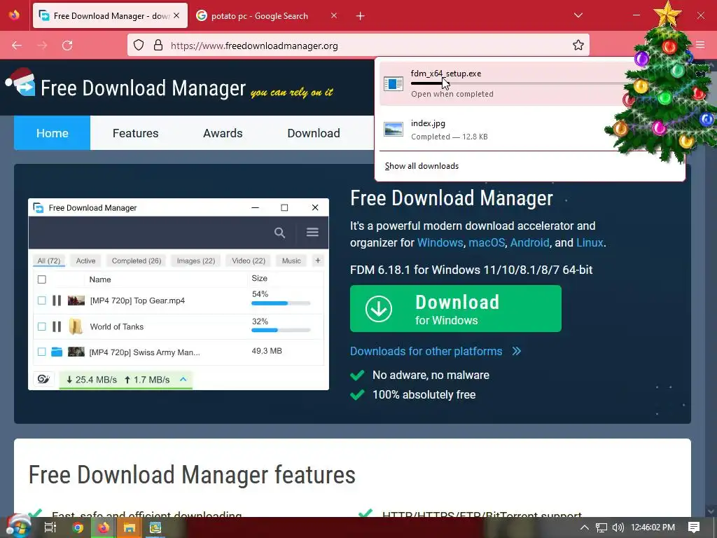This screenshot has width=717, height=538.
Task: Select the Completed (26) filter tab
Action: point(137,261)
